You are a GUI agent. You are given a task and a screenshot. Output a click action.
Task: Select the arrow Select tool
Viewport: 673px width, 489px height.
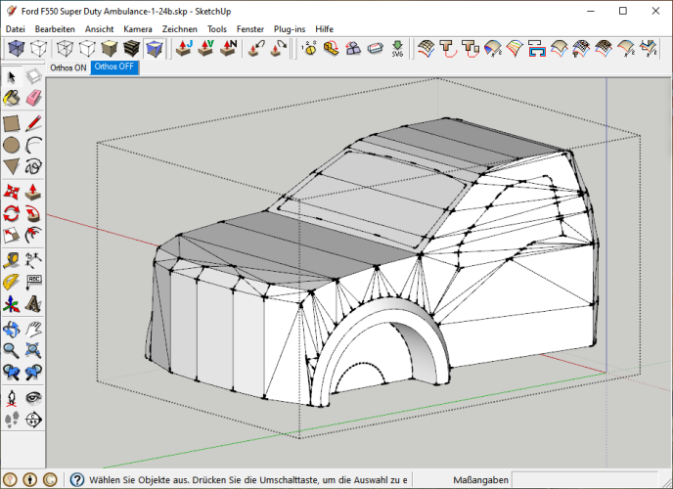(12, 77)
